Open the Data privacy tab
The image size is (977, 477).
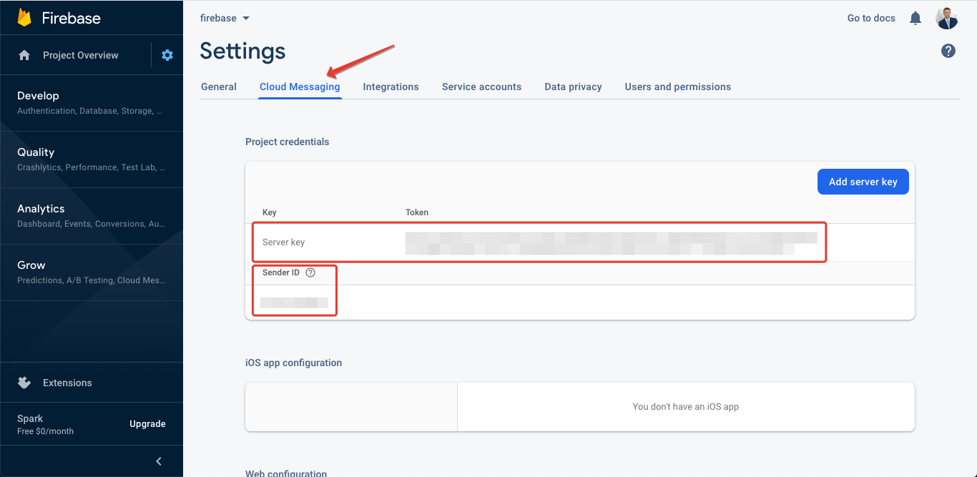[573, 87]
